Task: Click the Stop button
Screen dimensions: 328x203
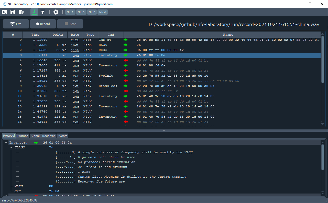Action: [x=70, y=24]
